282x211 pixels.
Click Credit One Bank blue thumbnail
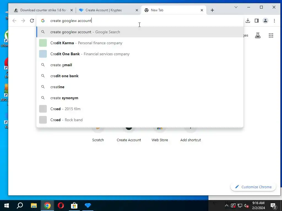tap(43, 54)
